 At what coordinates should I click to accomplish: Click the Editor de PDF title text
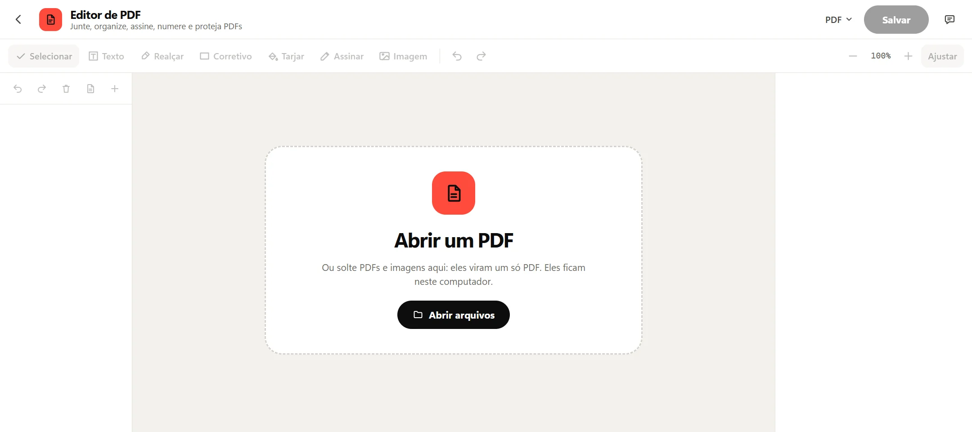(105, 15)
